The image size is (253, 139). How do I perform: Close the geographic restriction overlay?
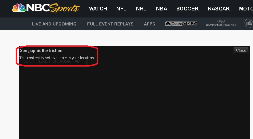tap(241, 51)
